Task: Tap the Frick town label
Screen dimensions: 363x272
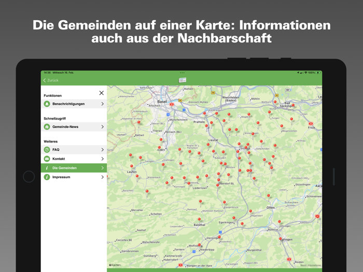Action: [311, 127]
